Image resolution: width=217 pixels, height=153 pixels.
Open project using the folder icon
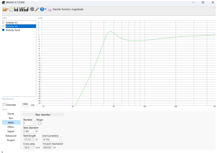4,9
